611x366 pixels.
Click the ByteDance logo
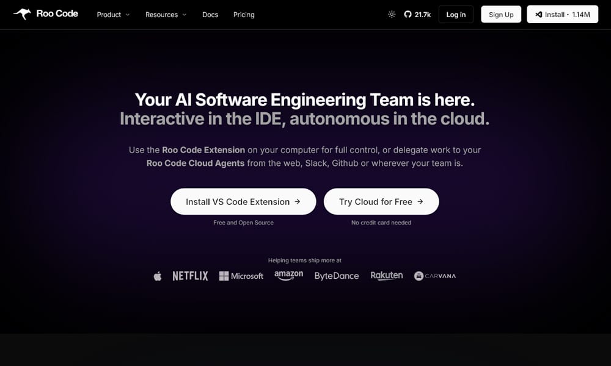pos(337,276)
